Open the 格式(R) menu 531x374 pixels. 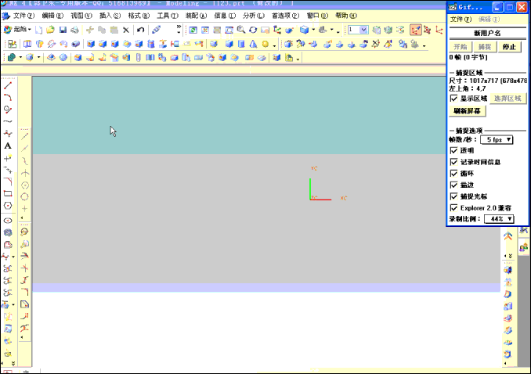139,16
